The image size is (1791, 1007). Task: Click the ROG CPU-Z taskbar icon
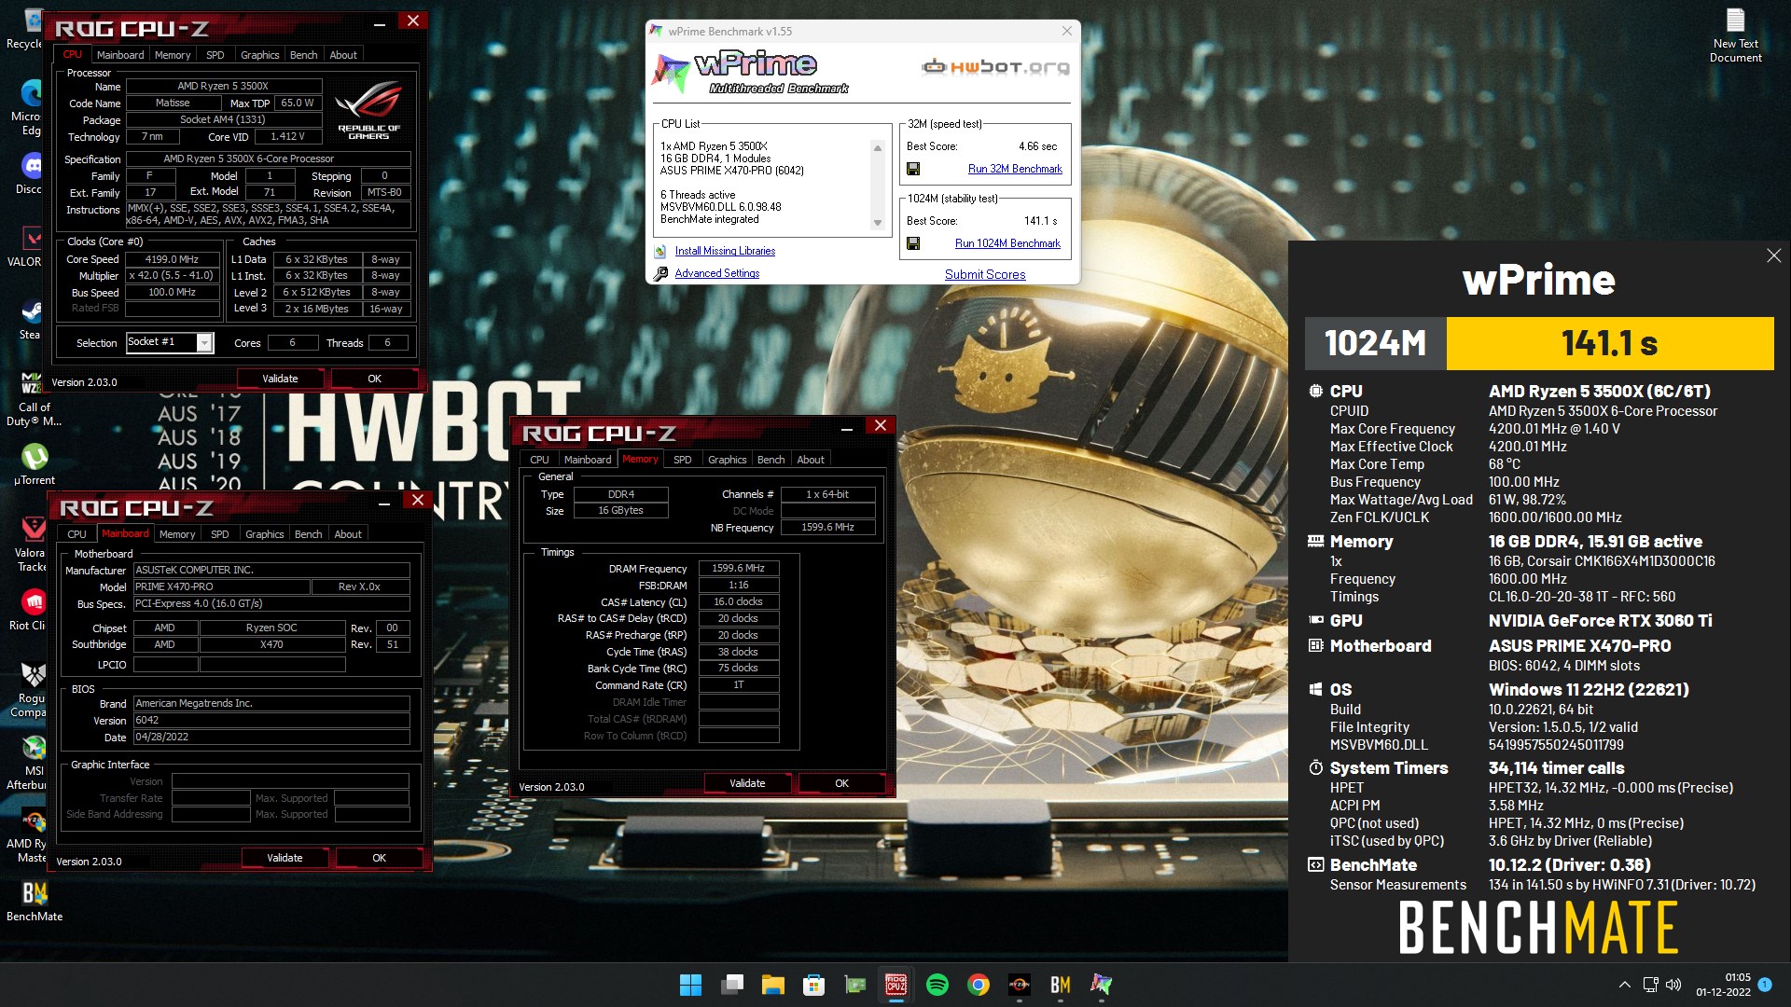[896, 985]
